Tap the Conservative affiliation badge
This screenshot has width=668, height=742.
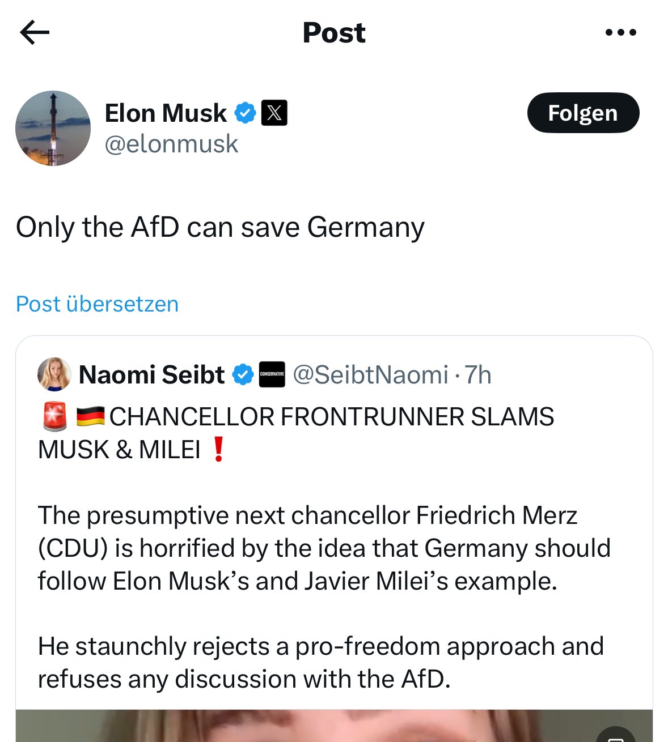point(272,375)
